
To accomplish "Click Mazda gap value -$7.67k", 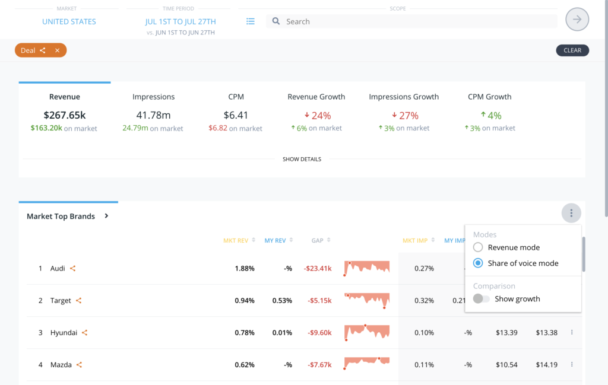I will point(319,365).
